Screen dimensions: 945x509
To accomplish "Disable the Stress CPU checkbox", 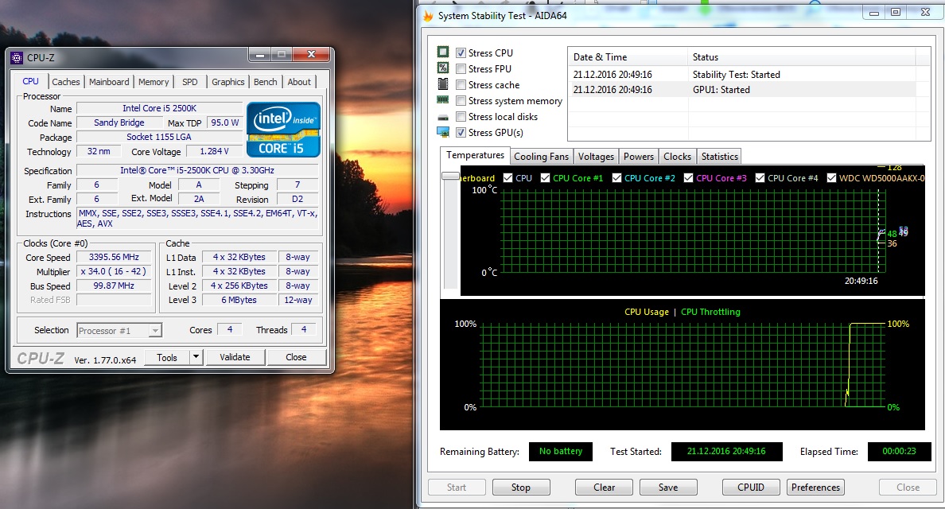I will pos(461,53).
